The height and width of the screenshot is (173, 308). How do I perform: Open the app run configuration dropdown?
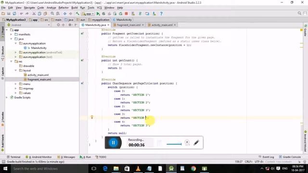tap(88, 14)
